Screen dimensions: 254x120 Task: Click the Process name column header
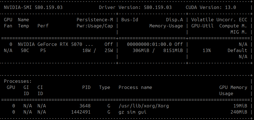click(x=135, y=88)
